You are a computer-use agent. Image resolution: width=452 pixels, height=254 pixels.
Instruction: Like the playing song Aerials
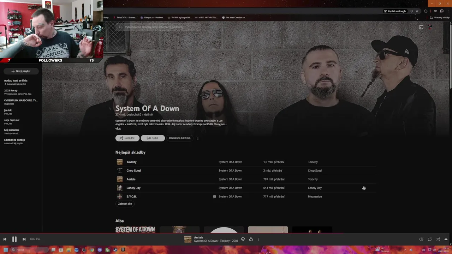251,239
